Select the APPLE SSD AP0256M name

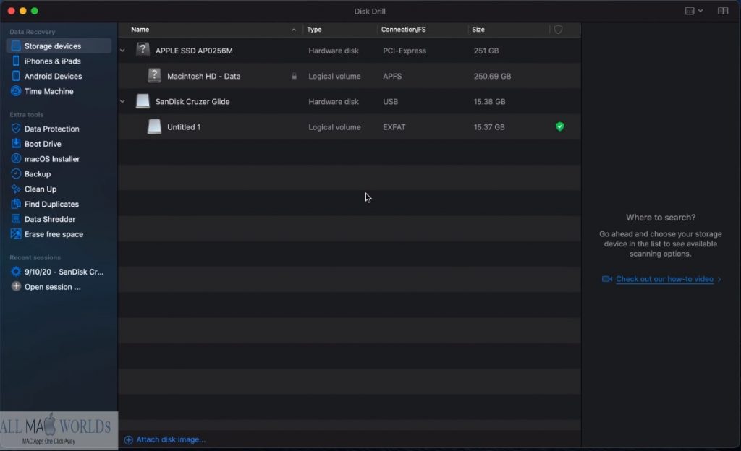point(194,51)
